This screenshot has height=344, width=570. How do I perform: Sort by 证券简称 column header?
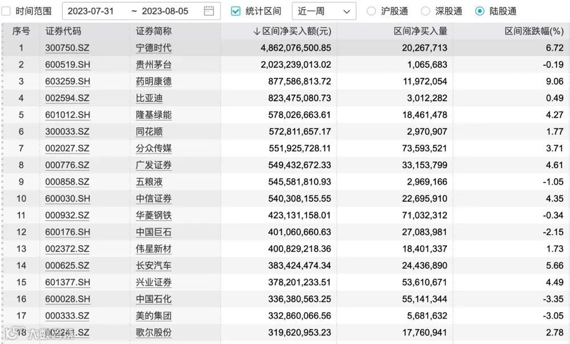click(x=154, y=31)
